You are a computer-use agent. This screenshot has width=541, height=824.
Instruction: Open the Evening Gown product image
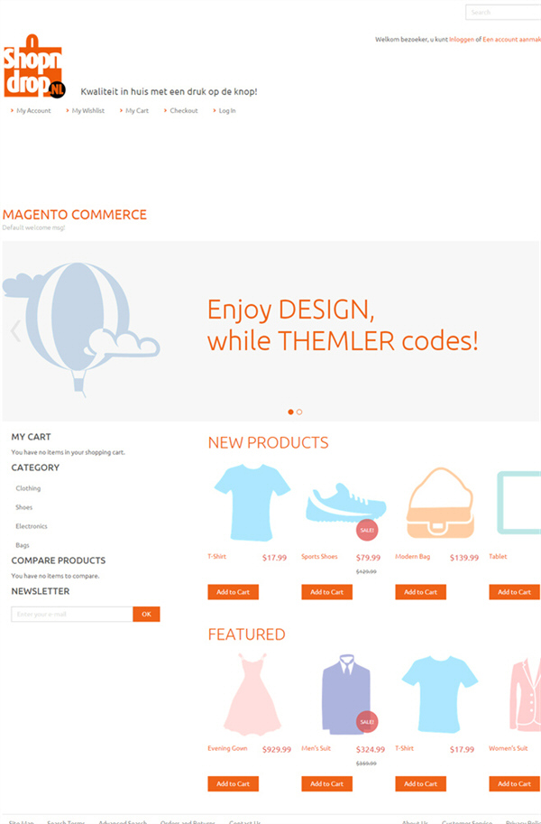252,694
